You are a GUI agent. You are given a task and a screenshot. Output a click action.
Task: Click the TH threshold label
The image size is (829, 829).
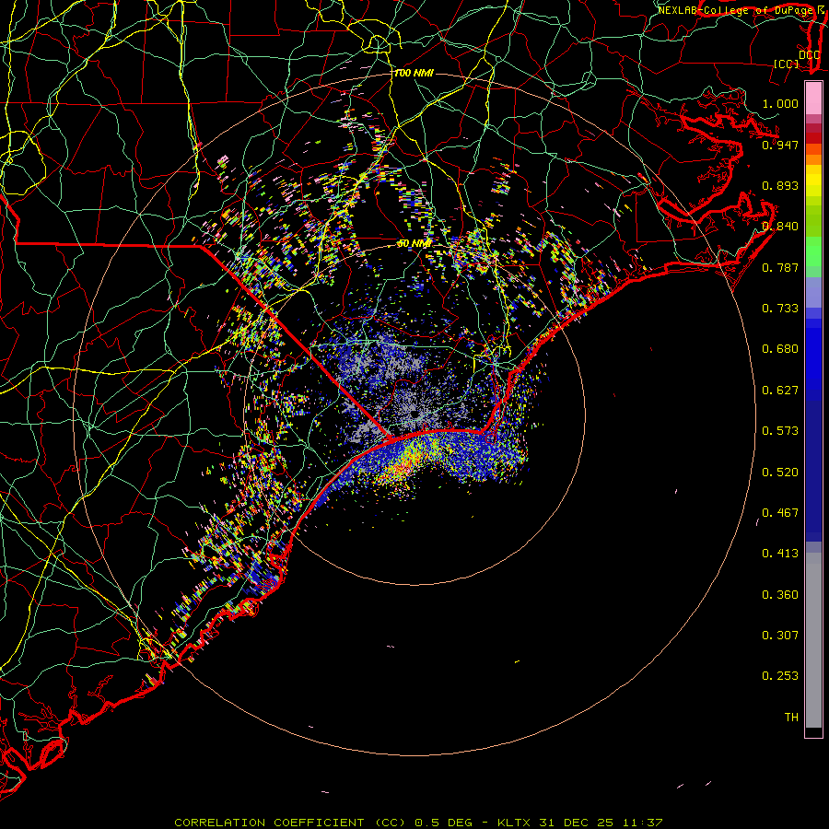791,718
